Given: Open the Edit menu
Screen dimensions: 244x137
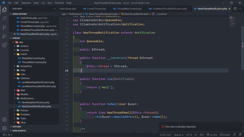Looking at the screenshot, I should (16, 3).
